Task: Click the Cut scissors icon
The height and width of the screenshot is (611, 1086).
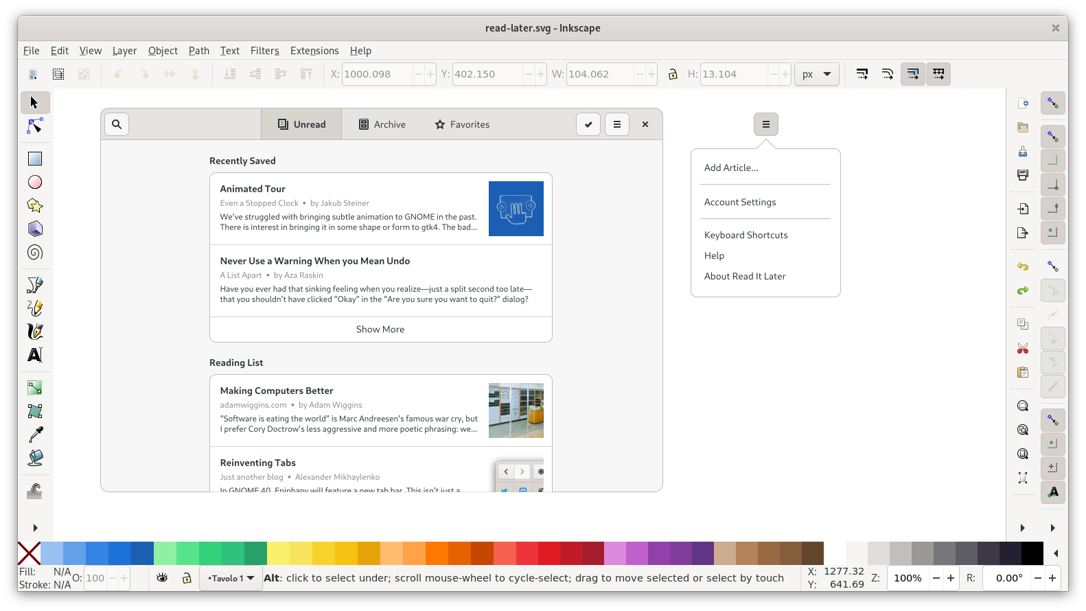Action: pyautogui.click(x=1023, y=348)
